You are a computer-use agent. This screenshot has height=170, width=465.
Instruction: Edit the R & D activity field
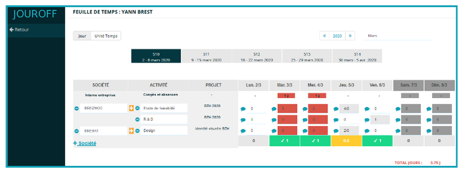(164, 120)
